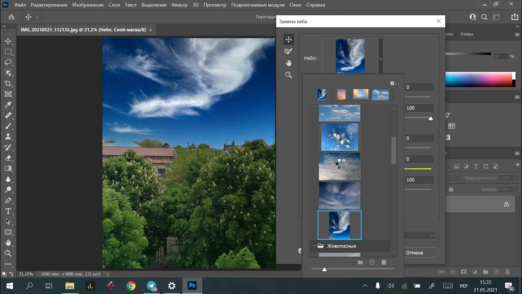The height and width of the screenshot is (294, 522).
Task: Expand the left toolbar double arrows
Action: [4, 26]
